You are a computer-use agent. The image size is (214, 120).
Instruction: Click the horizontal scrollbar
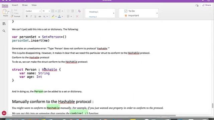click(x=94, y=116)
